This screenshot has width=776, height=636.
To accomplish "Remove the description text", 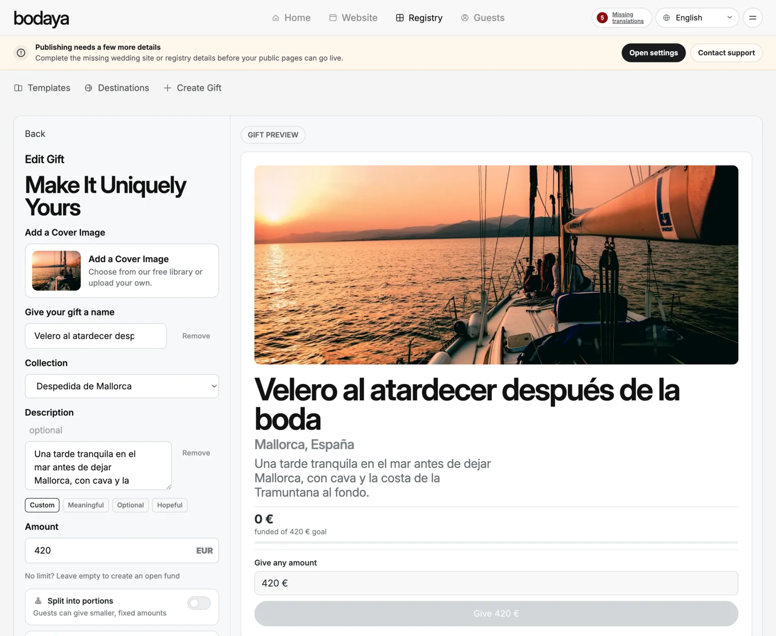I will click(x=196, y=453).
